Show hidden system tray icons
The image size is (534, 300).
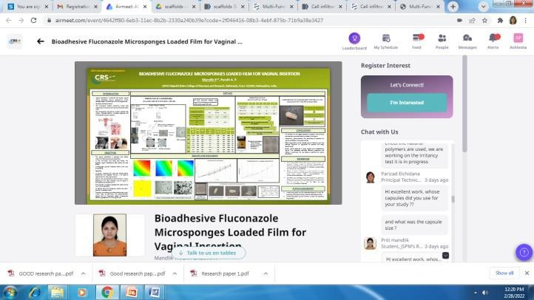475,293
